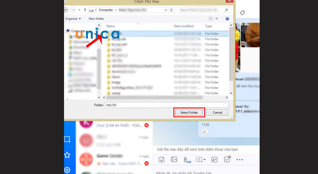Focus the dialog search box
Viewport: 318px width, 174px height.
(204, 10)
